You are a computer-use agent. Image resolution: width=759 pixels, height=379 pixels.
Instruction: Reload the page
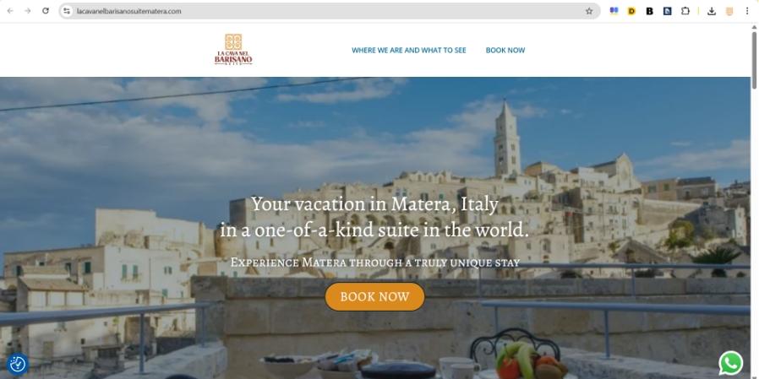coord(46,11)
